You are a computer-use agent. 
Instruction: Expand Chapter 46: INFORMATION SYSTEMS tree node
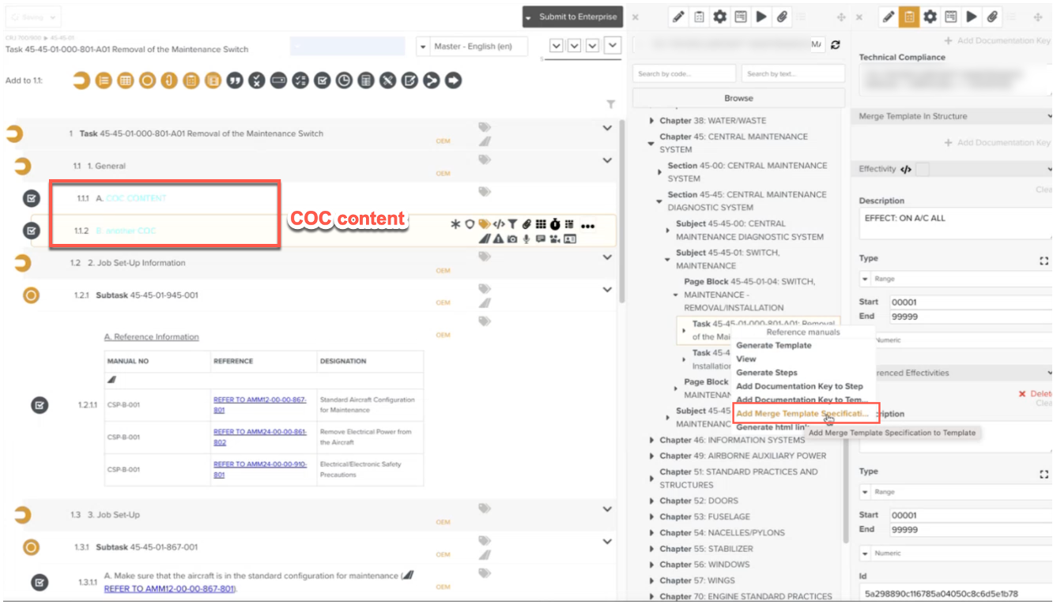pos(651,440)
